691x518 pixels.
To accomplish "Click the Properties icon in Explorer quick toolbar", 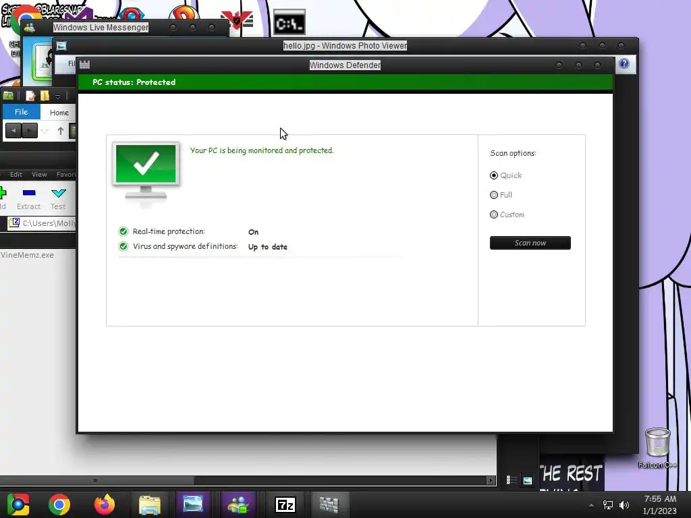I will point(30,96).
